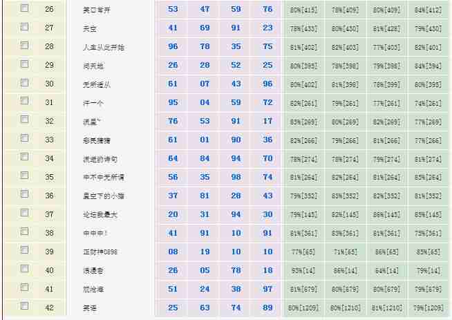Enable the checkbox for row 37

25,214
